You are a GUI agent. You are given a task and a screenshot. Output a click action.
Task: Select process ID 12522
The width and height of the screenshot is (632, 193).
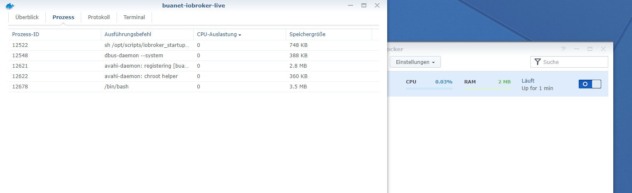pos(20,45)
